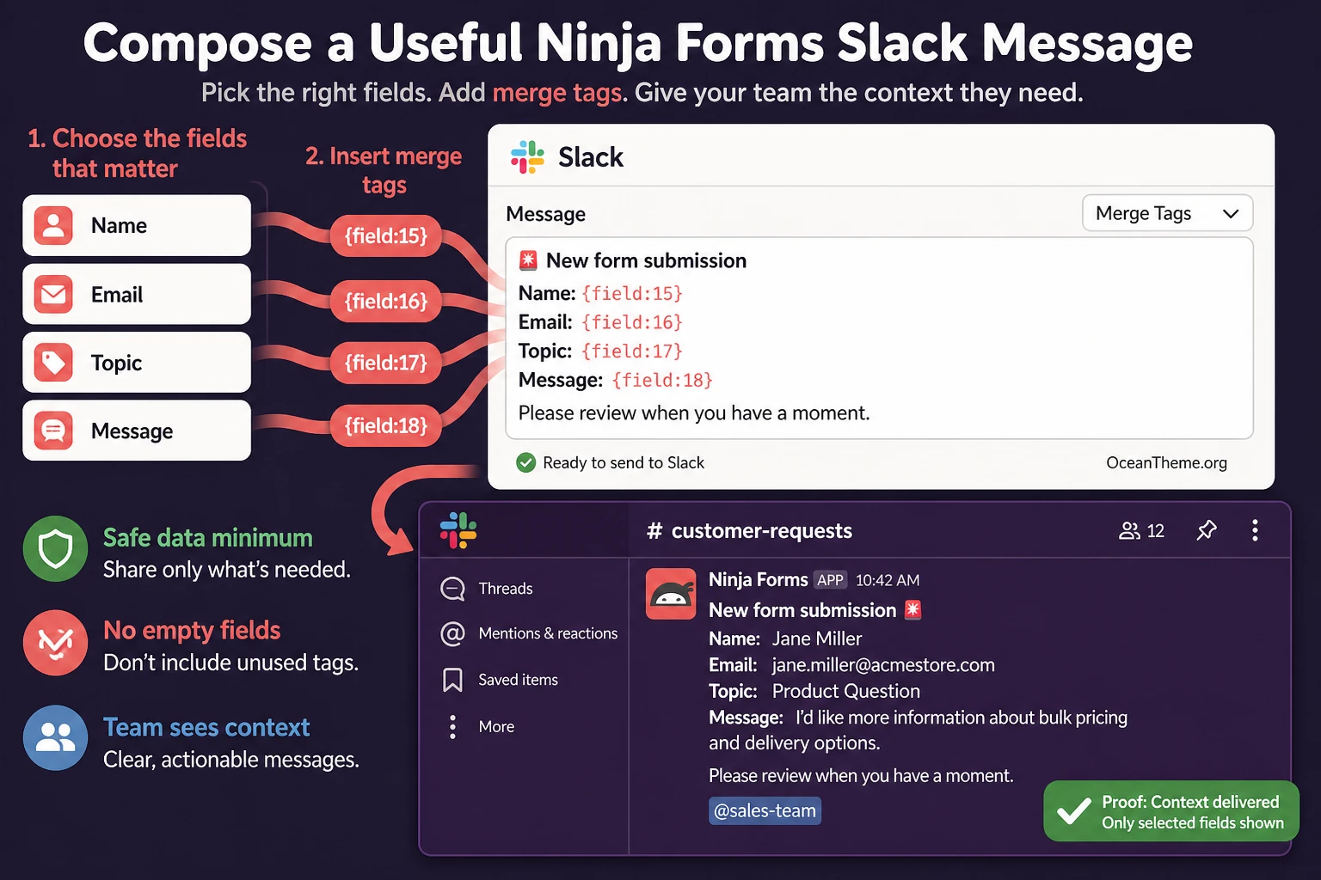The image size is (1321, 880).
Task: Click the Saved items bookmark icon
Action: coord(452,680)
